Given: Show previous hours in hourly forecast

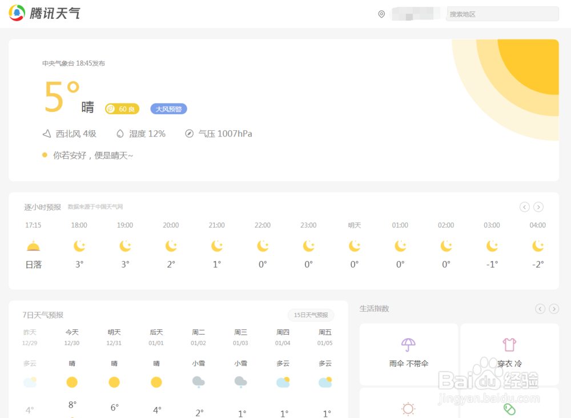Looking at the screenshot, I should (x=524, y=207).
